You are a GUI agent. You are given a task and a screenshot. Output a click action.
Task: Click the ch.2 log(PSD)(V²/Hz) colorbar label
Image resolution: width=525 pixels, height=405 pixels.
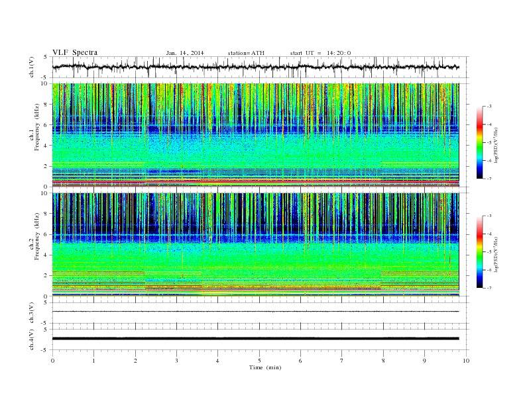click(496, 254)
